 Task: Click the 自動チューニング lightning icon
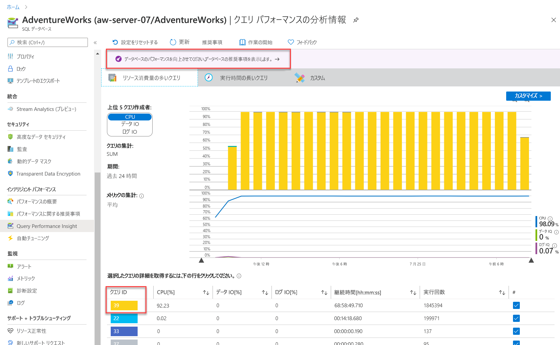[11, 238]
